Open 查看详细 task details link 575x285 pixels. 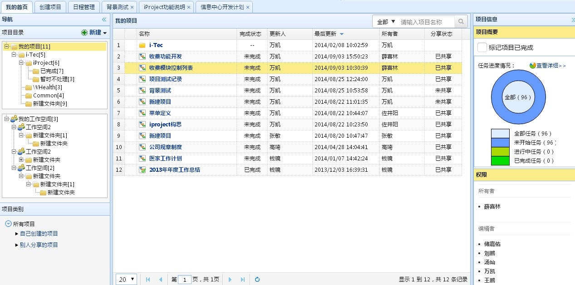551,65
